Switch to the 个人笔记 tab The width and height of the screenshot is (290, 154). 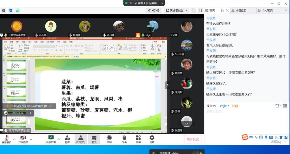pos(265,10)
